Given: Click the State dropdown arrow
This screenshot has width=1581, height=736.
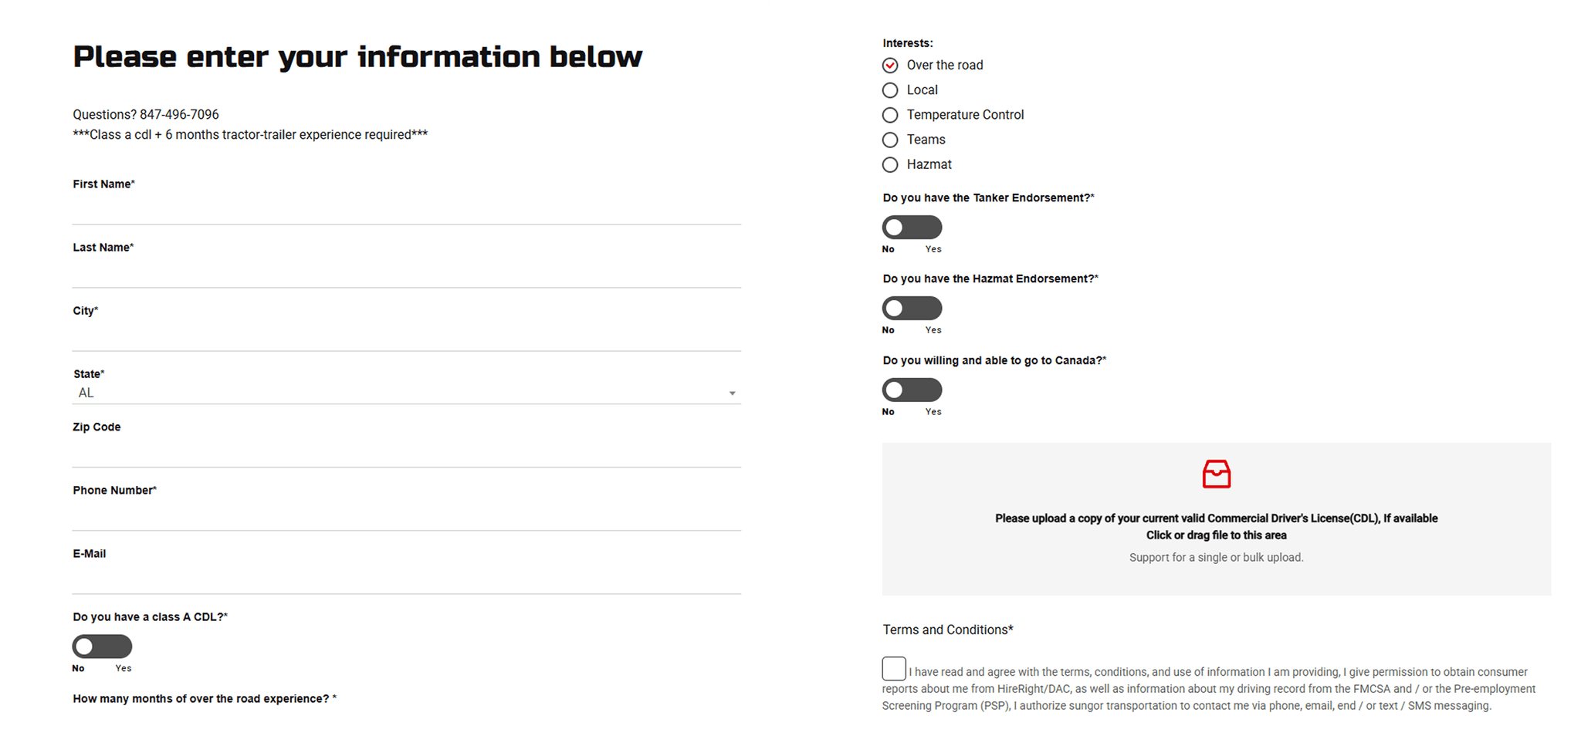Looking at the screenshot, I should click(x=733, y=393).
